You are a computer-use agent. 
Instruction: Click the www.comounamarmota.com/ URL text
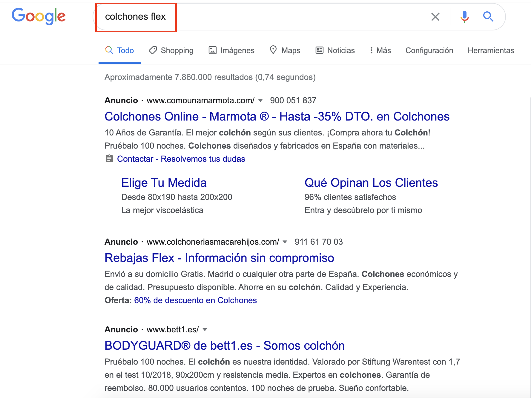pyautogui.click(x=200, y=100)
